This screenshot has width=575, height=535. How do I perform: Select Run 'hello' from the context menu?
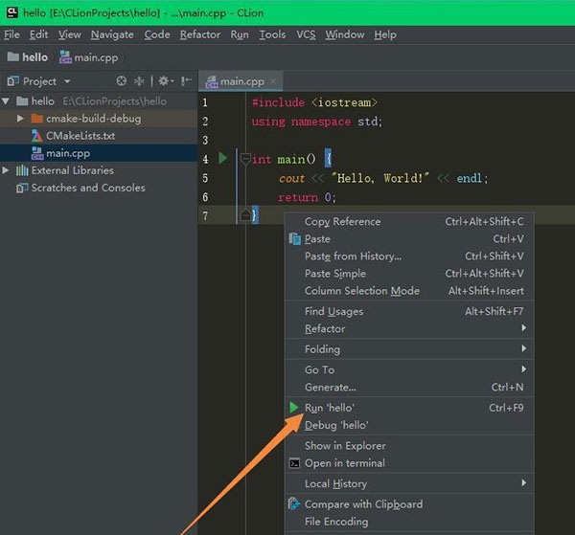330,408
